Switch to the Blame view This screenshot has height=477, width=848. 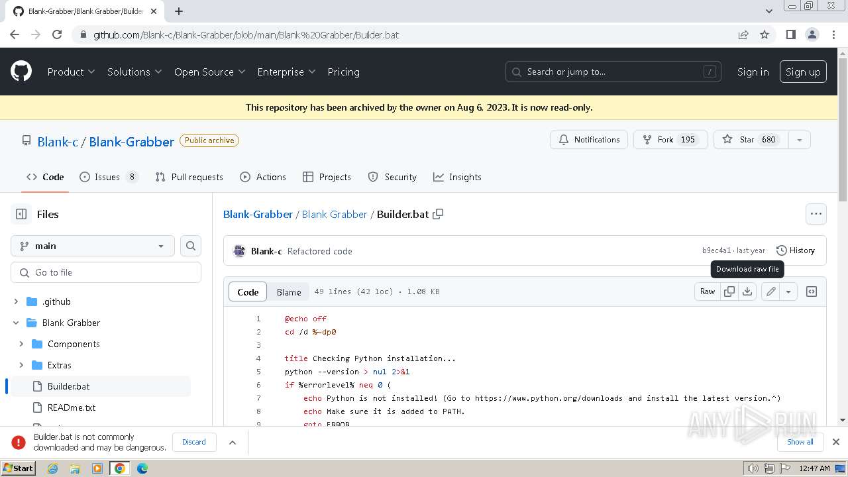(x=289, y=291)
